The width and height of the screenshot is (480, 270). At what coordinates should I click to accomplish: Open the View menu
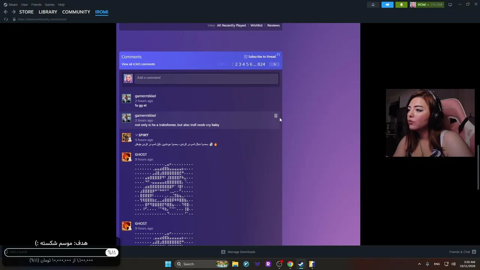(x=24, y=4)
